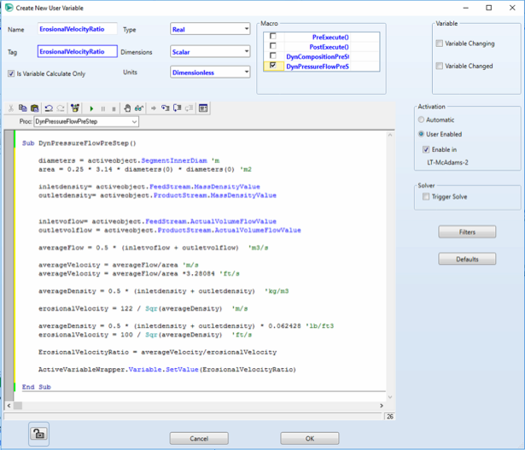Open the object browser icon
This screenshot has width=525, height=450.
tap(75, 108)
